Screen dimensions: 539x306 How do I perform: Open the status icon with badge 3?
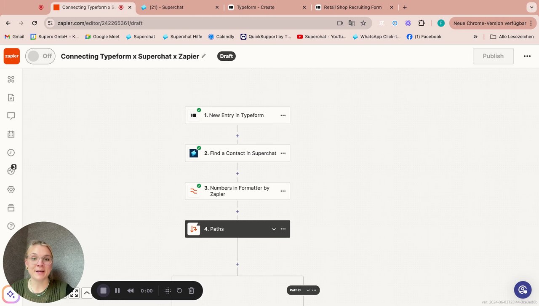11,170
